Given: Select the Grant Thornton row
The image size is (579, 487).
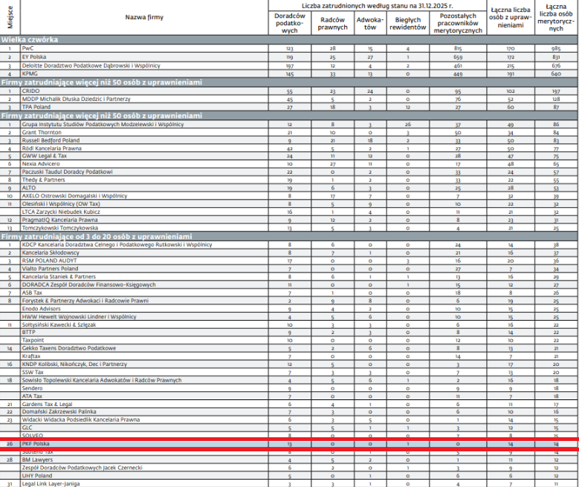Looking at the screenshot, I should (x=44, y=132).
